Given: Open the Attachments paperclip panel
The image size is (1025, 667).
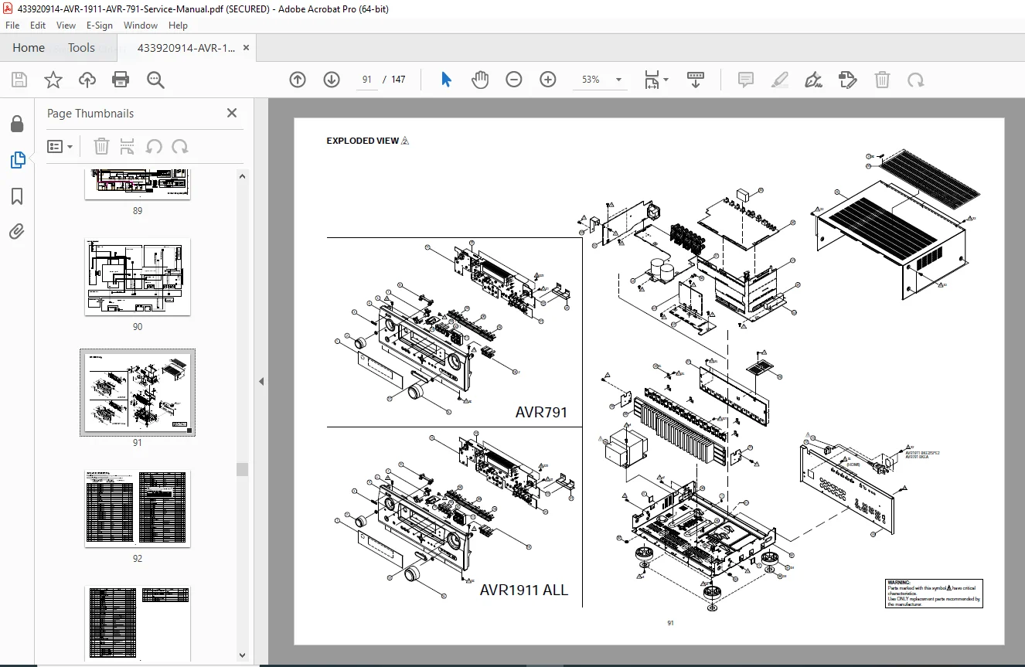Looking at the screenshot, I should 17,231.
